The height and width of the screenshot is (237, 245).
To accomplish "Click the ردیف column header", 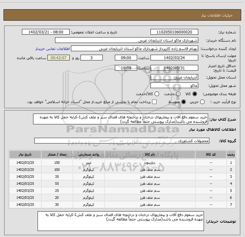I will pos(231,155).
